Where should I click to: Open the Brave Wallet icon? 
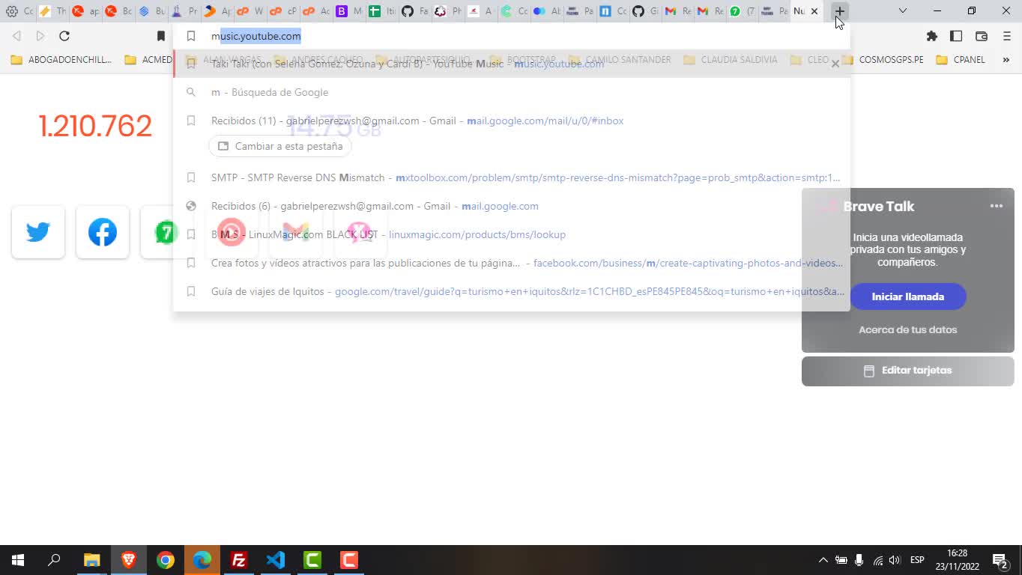pyautogui.click(x=982, y=36)
